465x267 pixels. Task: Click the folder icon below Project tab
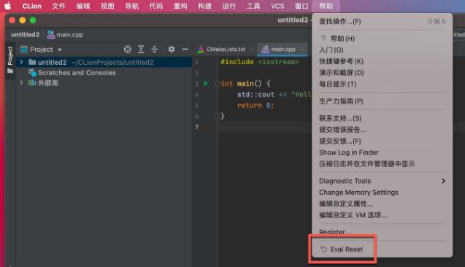[x=10, y=71]
